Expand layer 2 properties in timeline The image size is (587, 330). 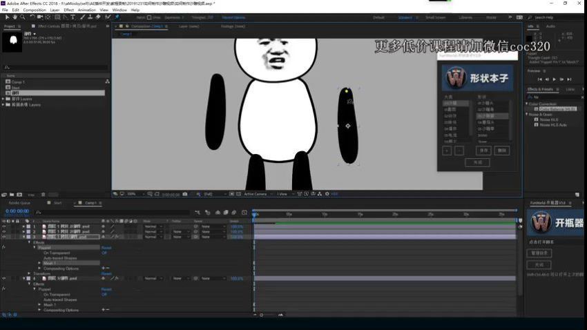click(23, 232)
